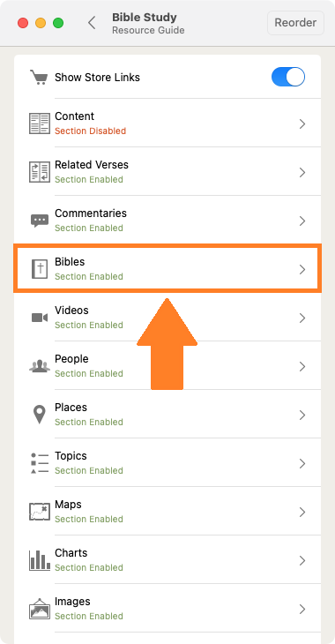
Task: Toggle the Show Store Links switch
Action: pos(288,78)
